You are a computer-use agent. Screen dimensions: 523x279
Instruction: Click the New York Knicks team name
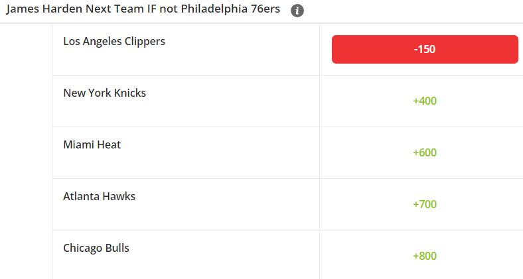coord(104,93)
